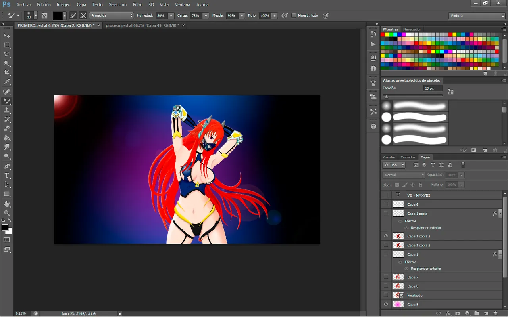Click load brush after each stroke icon

coord(73,15)
